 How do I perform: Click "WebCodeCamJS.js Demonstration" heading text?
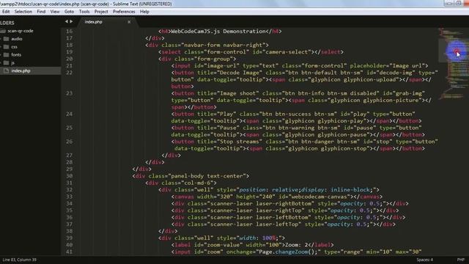(x=218, y=31)
